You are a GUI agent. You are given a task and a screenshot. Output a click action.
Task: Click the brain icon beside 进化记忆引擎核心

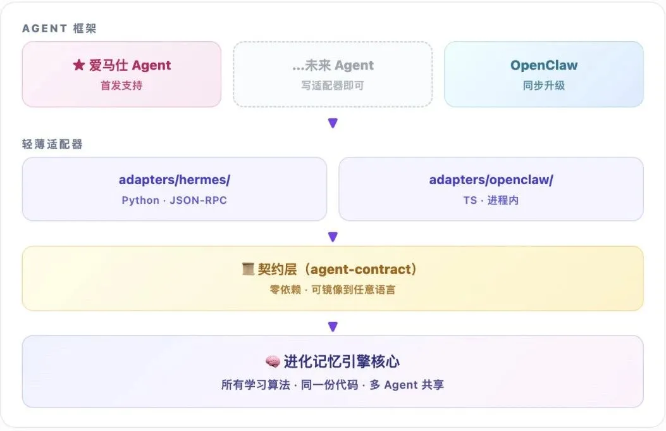[x=272, y=362]
